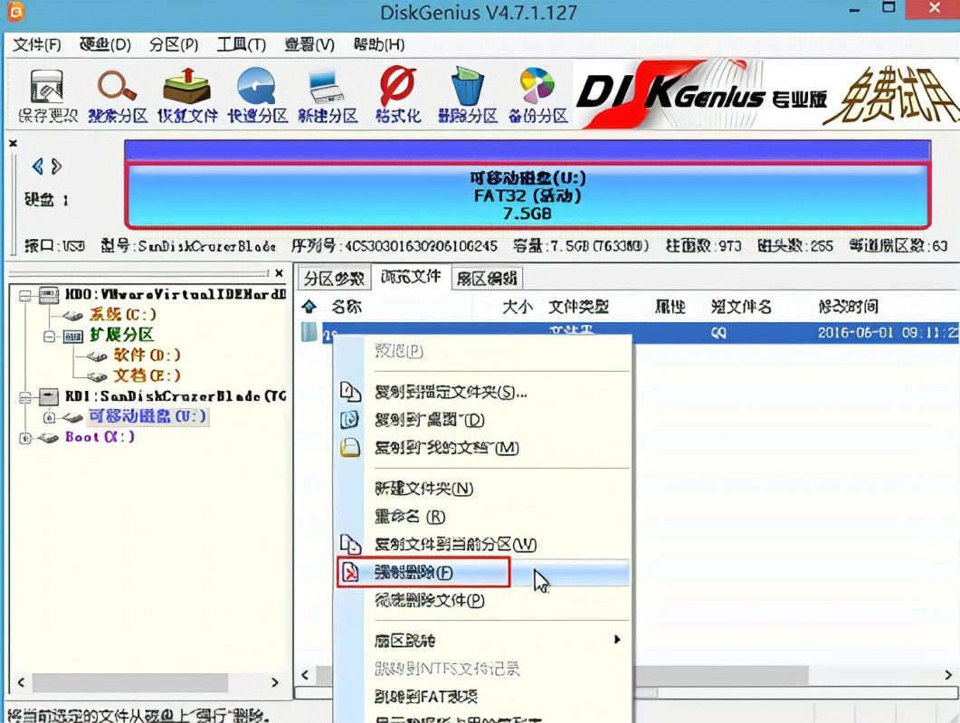The width and height of the screenshot is (960, 723).
Task: Sort file list by modified time column
Action: pos(848,306)
